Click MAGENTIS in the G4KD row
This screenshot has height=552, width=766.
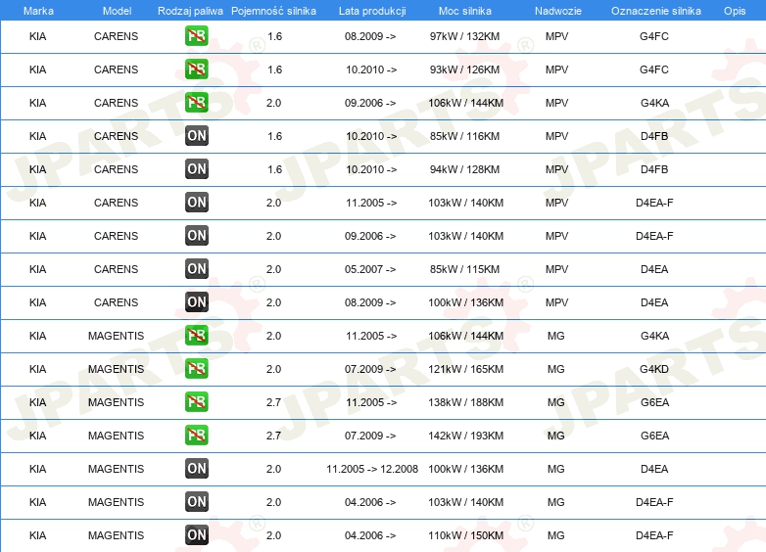pyautogui.click(x=116, y=369)
